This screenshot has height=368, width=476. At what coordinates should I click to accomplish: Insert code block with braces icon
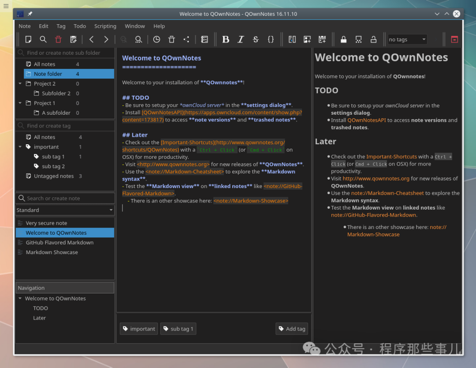point(271,39)
